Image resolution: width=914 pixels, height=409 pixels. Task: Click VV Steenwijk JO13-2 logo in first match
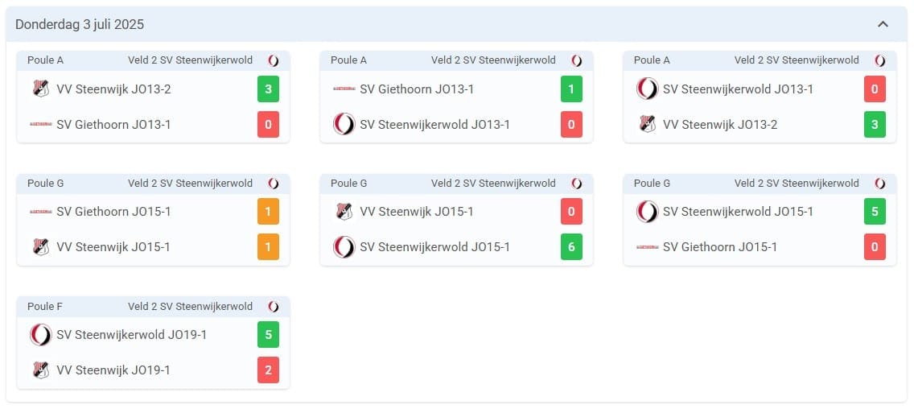(x=41, y=89)
